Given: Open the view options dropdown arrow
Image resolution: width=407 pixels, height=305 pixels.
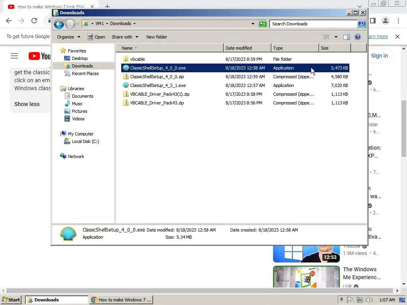Looking at the screenshot, I should pyautogui.click(x=336, y=37).
